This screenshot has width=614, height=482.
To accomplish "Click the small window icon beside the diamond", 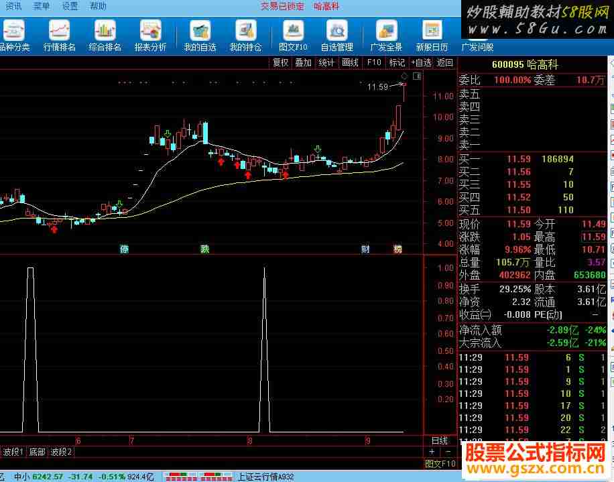I will (x=417, y=76).
